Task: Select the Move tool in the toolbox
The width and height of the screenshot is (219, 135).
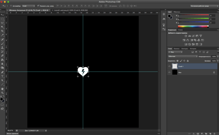Action: pyautogui.click(x=3, y=15)
